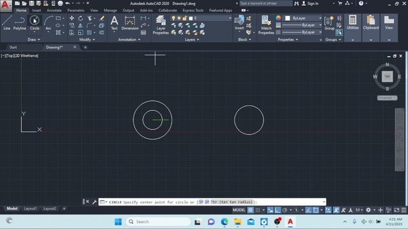
Task: Open the annotation scale 1:1 dropdown
Action: tap(360, 210)
